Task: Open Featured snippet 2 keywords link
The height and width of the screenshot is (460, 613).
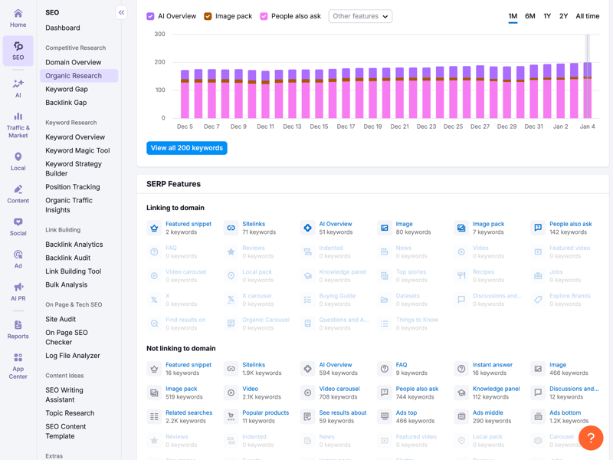Action: (188, 224)
